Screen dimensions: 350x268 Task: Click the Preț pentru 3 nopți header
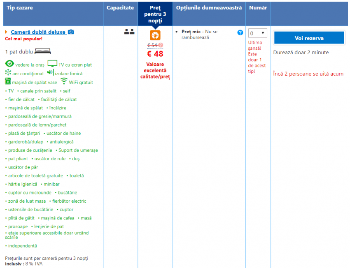pos(155,14)
